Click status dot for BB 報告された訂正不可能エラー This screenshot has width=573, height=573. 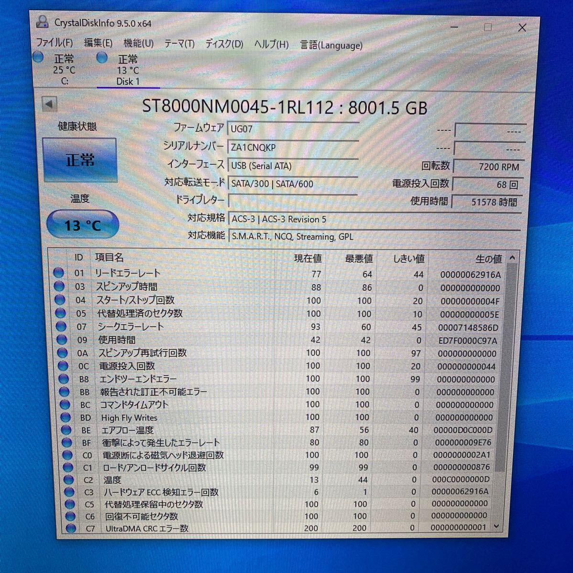(x=64, y=392)
